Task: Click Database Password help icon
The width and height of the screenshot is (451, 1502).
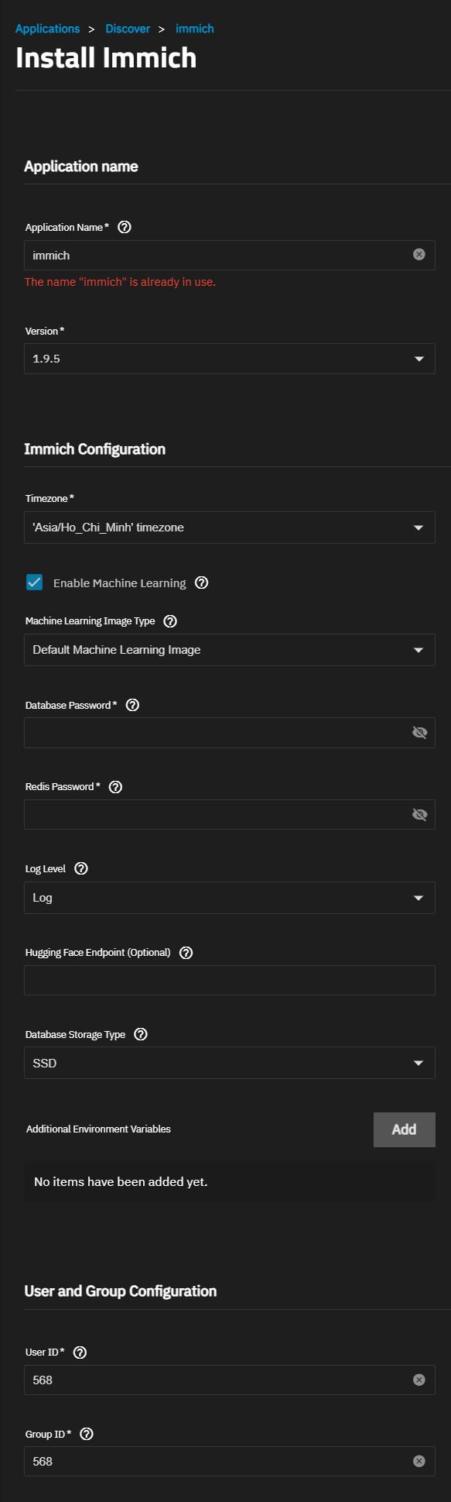Action: (x=132, y=705)
